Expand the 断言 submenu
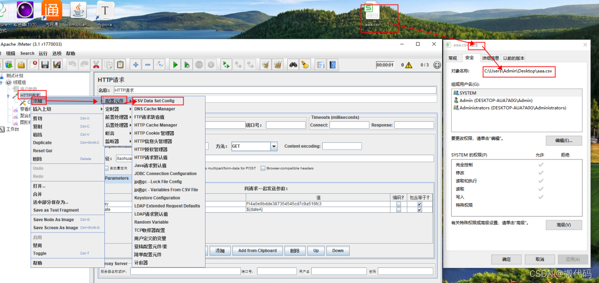The width and height of the screenshot is (599, 283). tap(117, 133)
